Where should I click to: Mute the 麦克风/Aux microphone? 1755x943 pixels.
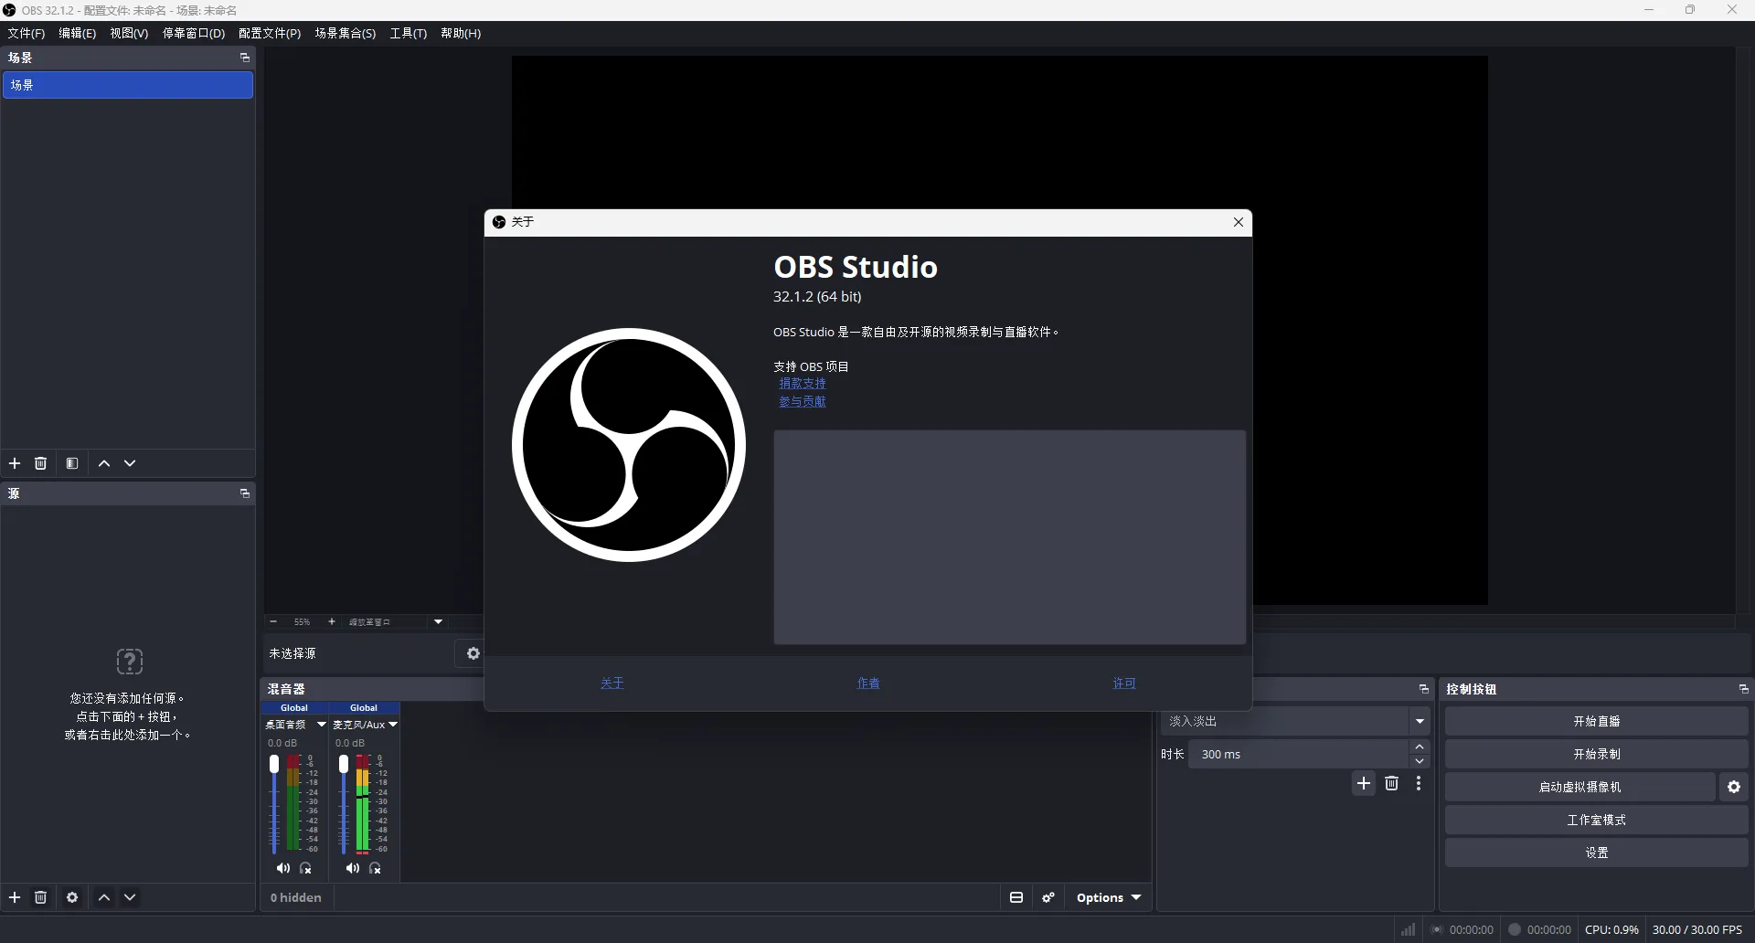[x=353, y=868]
